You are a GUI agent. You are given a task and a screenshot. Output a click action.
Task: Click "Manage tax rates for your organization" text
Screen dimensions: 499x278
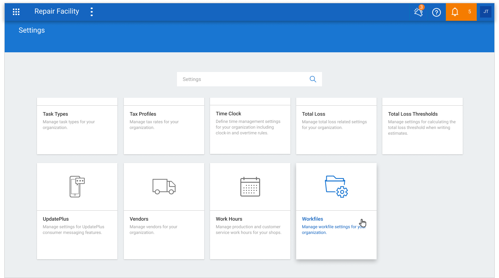154,125
